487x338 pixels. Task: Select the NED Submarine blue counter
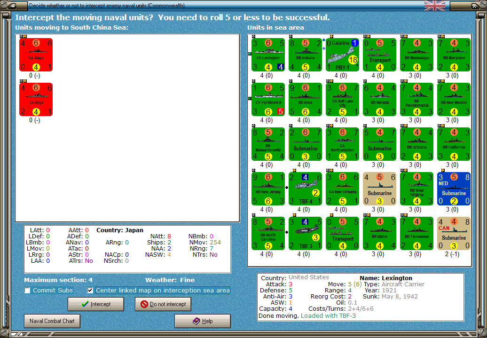pyautogui.click(x=454, y=189)
